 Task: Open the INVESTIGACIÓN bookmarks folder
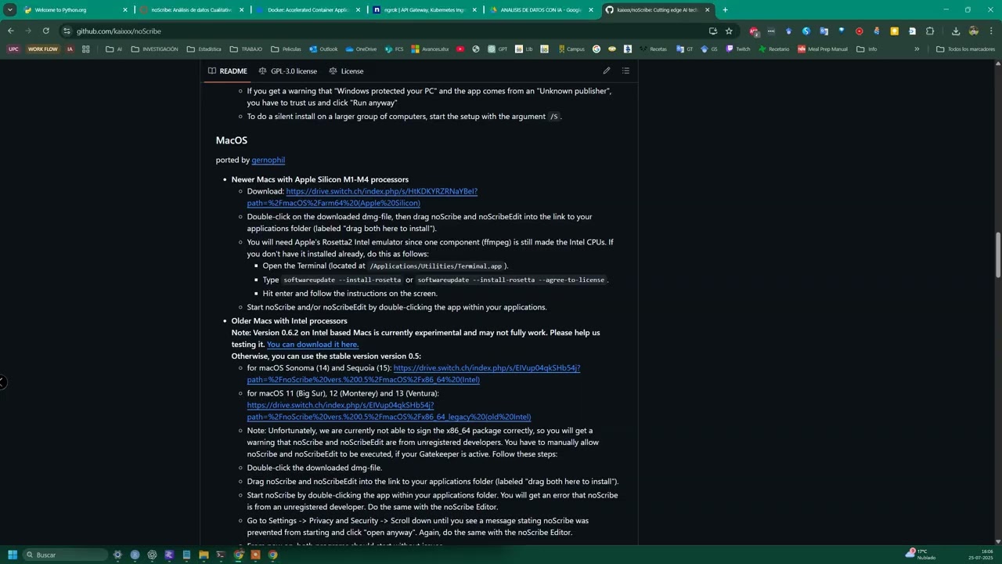[x=155, y=49]
